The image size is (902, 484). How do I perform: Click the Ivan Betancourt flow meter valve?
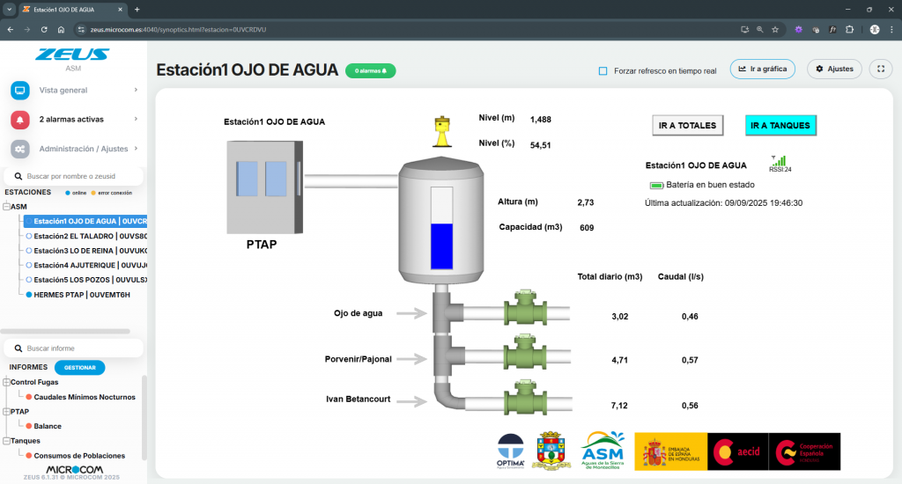point(525,397)
